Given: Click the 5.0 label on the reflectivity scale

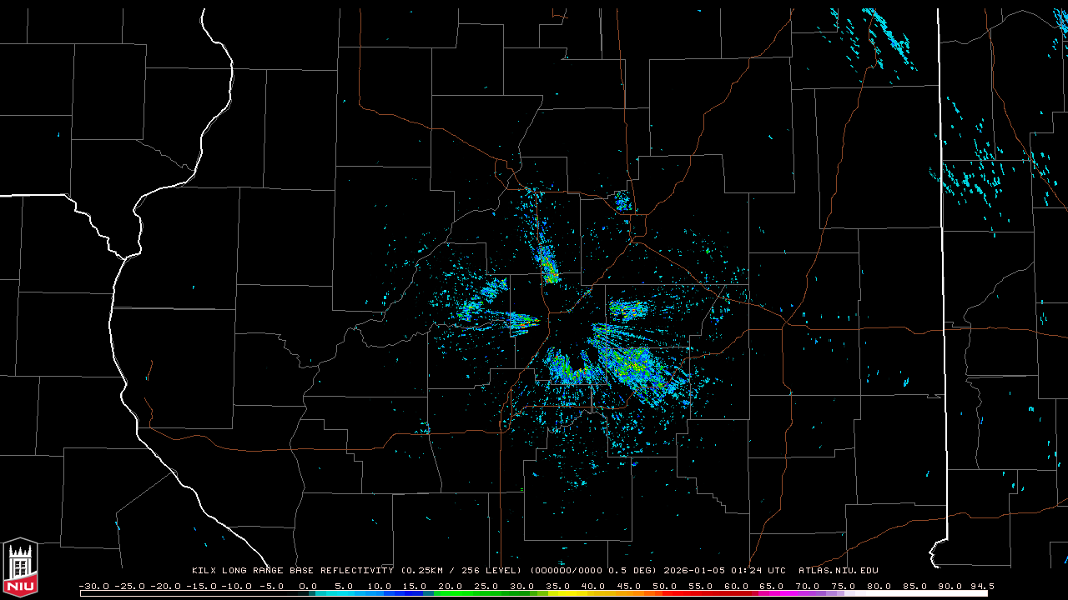Looking at the screenshot, I should [x=343, y=586].
